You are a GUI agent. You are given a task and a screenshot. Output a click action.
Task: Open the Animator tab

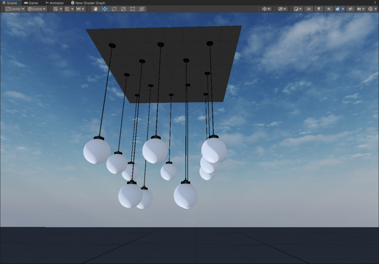(x=55, y=3)
